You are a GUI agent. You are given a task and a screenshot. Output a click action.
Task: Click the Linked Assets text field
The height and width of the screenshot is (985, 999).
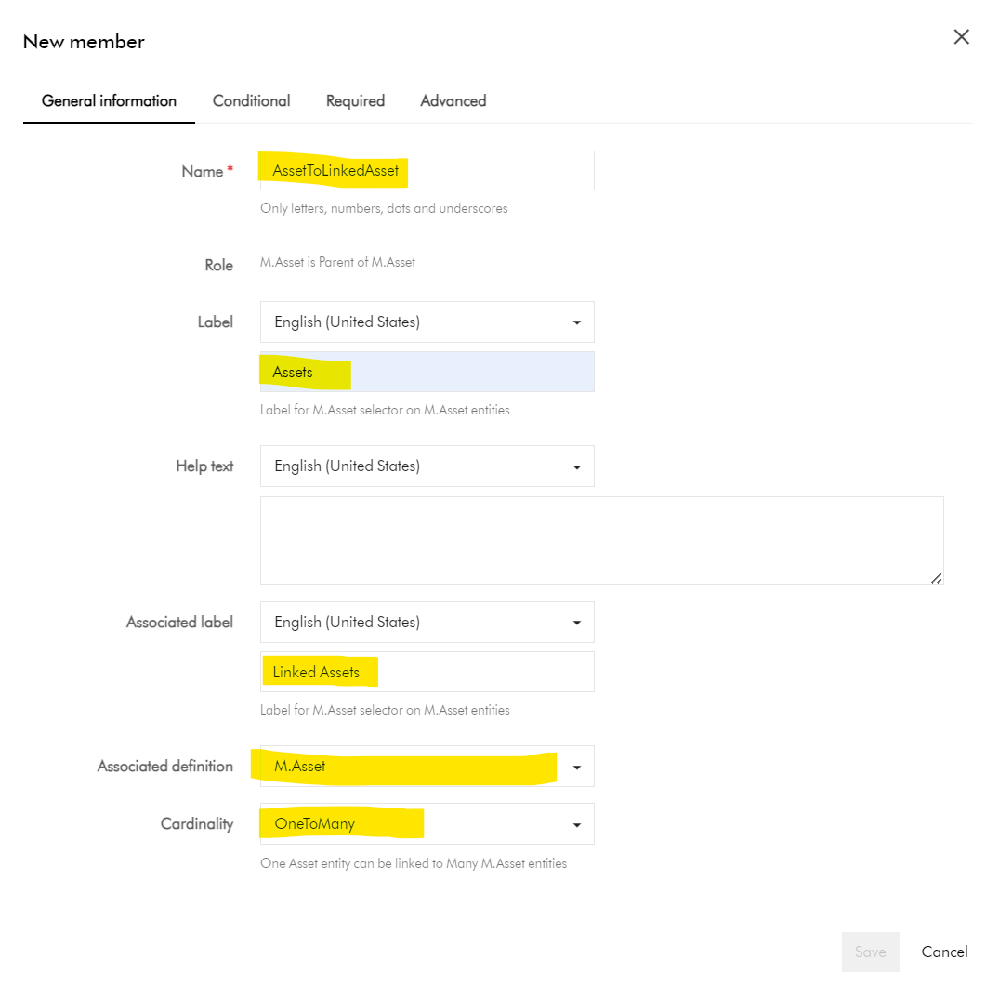tap(427, 672)
